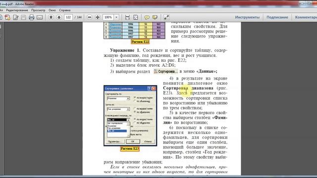Click the bold heading Упражнение 1.
The width and height of the screenshot is (317, 178).
[x=125, y=50]
